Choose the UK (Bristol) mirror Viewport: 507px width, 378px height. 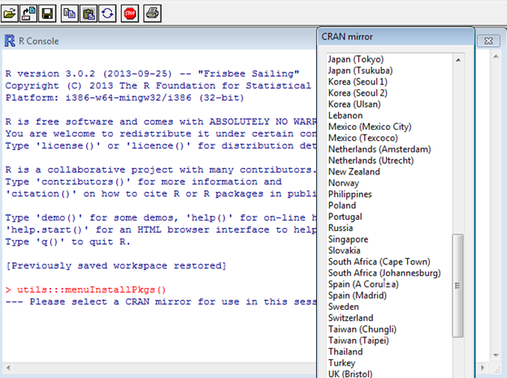[x=350, y=374]
